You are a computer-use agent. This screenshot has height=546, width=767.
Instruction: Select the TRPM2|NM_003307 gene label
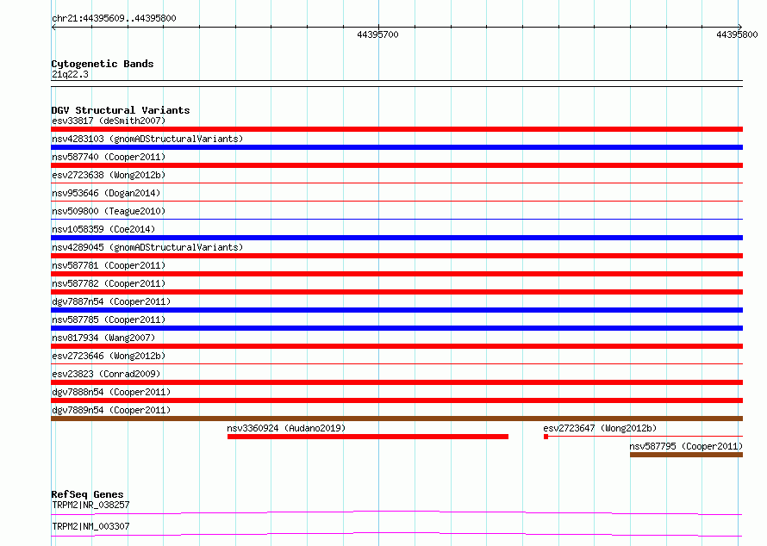[x=90, y=526]
